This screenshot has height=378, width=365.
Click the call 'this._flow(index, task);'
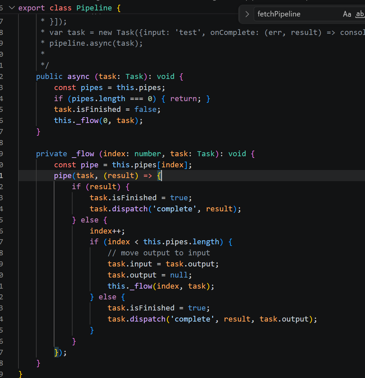[x=161, y=286]
